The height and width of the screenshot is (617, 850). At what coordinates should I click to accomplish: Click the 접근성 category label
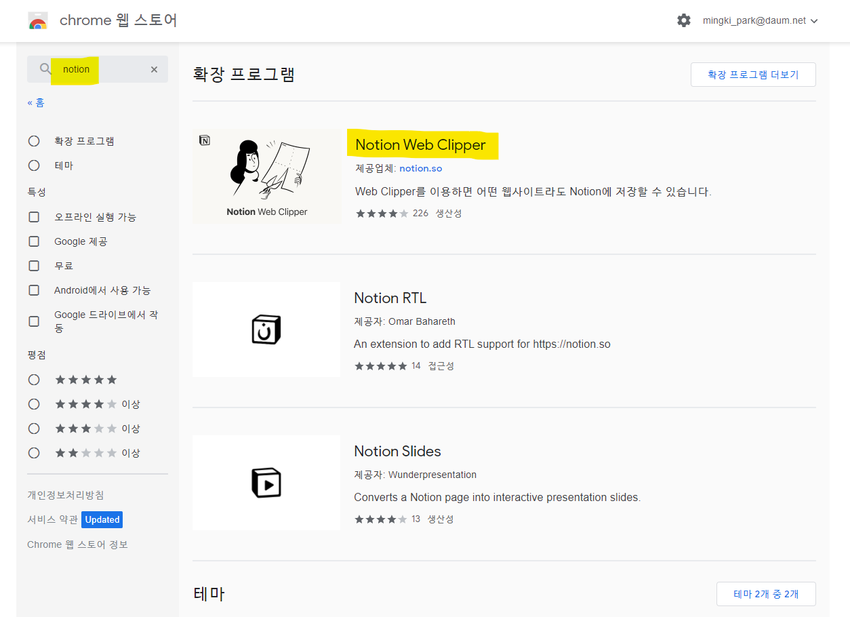pyautogui.click(x=441, y=366)
